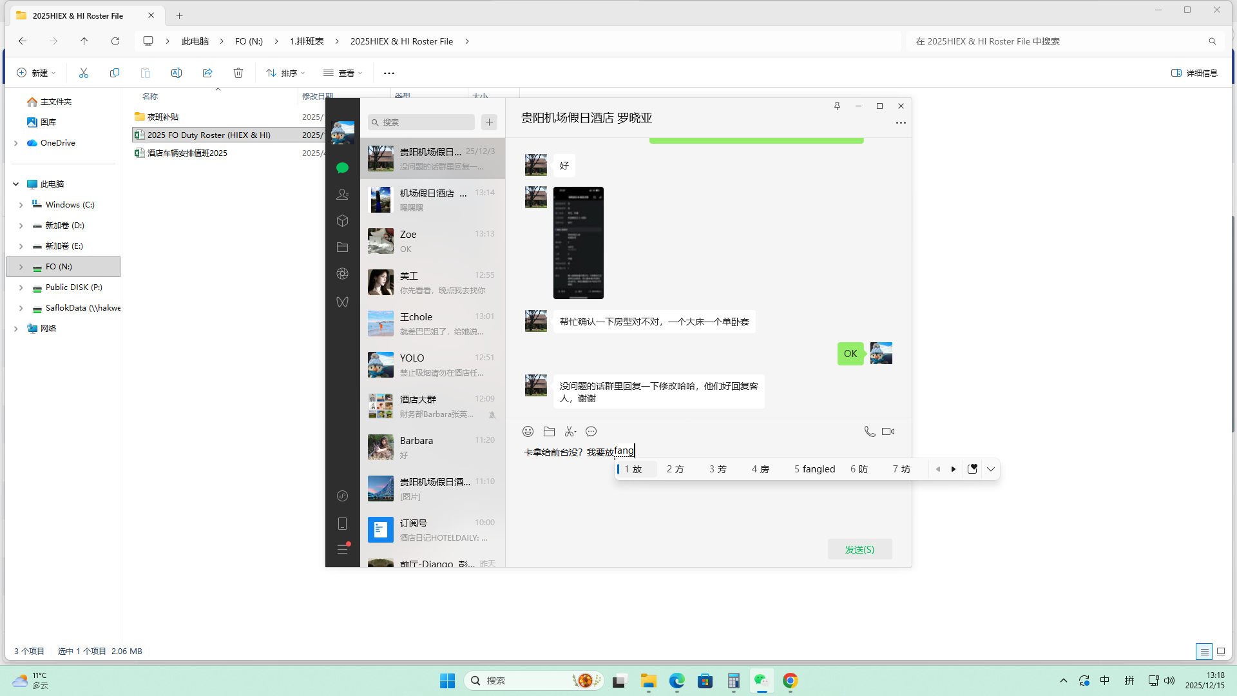Start a video call with contact
Viewport: 1237px width, 696px height.
tap(888, 432)
